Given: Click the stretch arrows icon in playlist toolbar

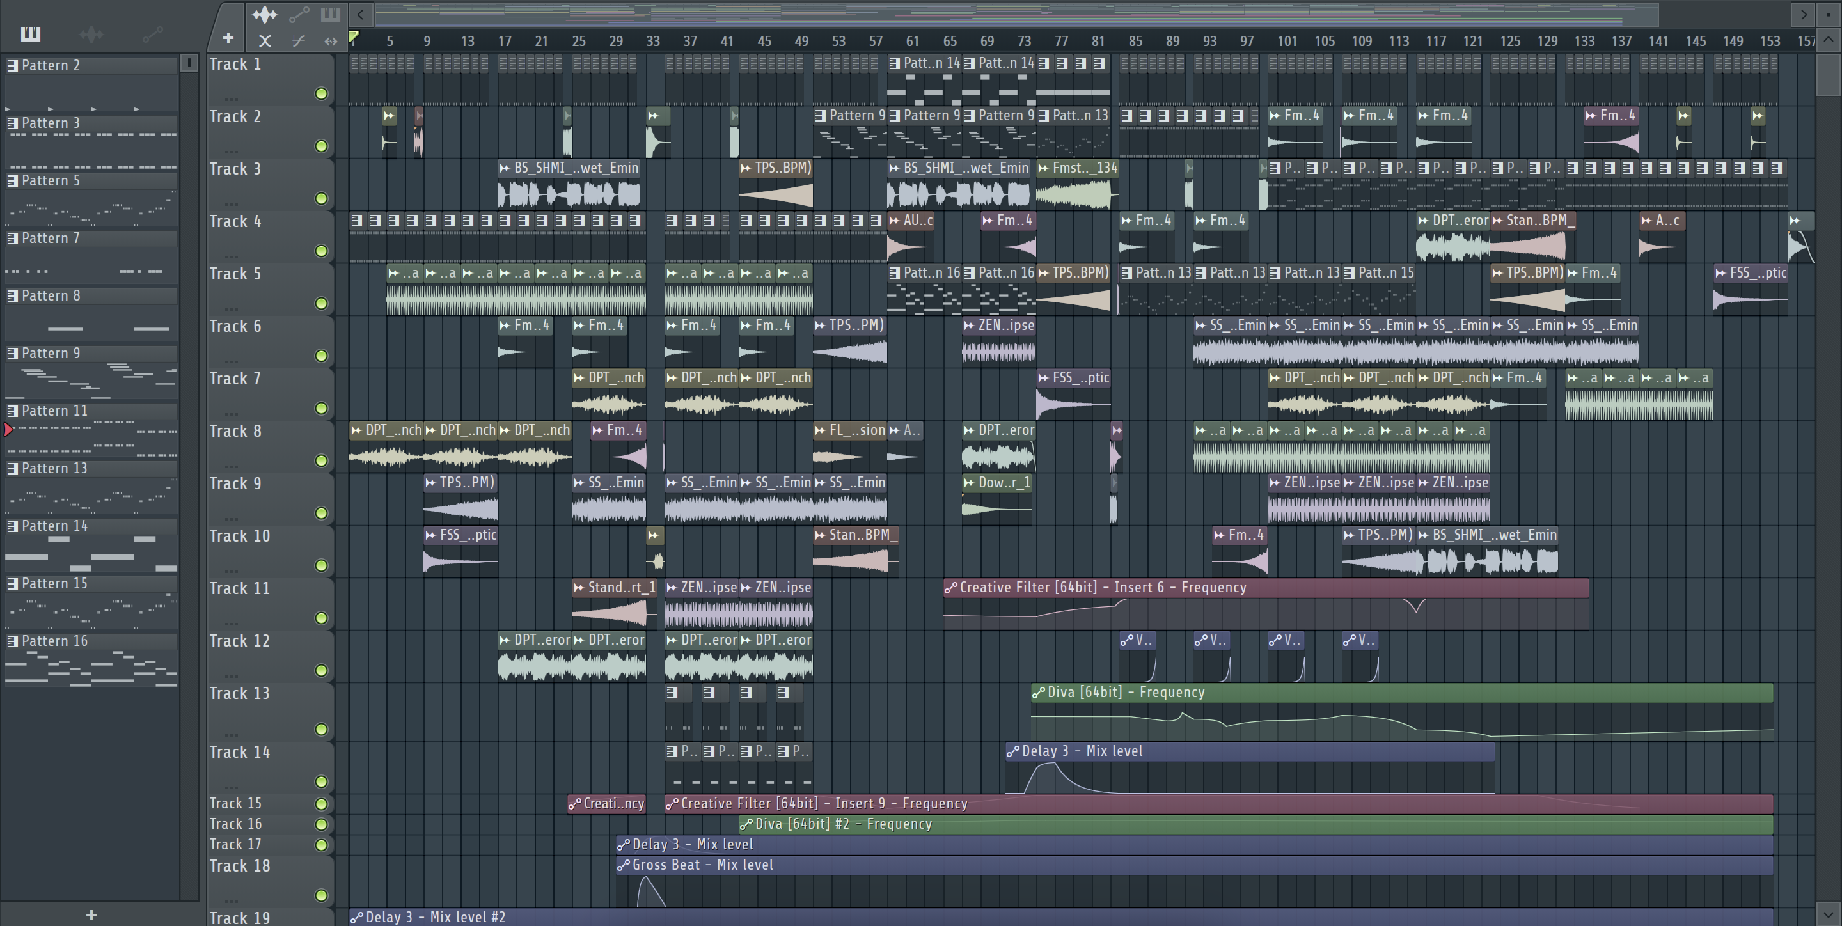Looking at the screenshot, I should click(x=331, y=41).
